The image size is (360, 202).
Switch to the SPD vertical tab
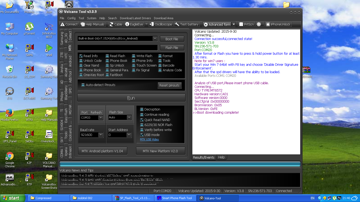click(70, 90)
